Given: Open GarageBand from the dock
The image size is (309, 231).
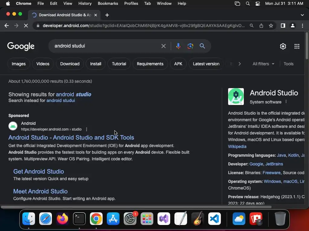Looking at the screenshot, I should pyautogui.click(x=198, y=218).
